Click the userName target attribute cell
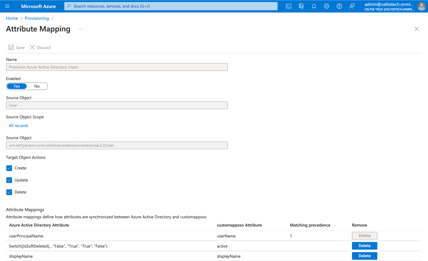The height and width of the screenshot is (261, 428). click(x=226, y=236)
